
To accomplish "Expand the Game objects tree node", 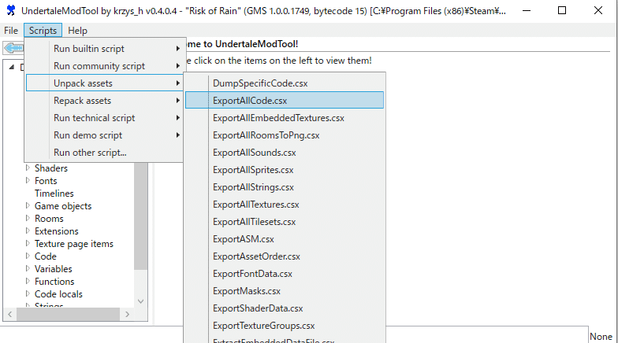I will tap(28, 206).
